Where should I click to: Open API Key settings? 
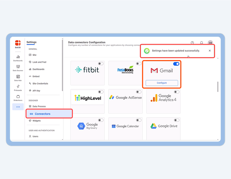point(35,91)
